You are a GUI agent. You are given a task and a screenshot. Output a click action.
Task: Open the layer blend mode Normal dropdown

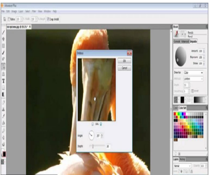(182, 166)
